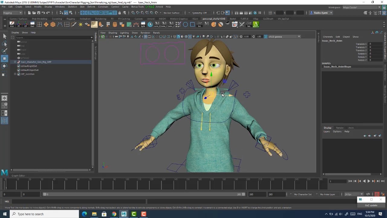Click the play forward playback button

(369, 181)
